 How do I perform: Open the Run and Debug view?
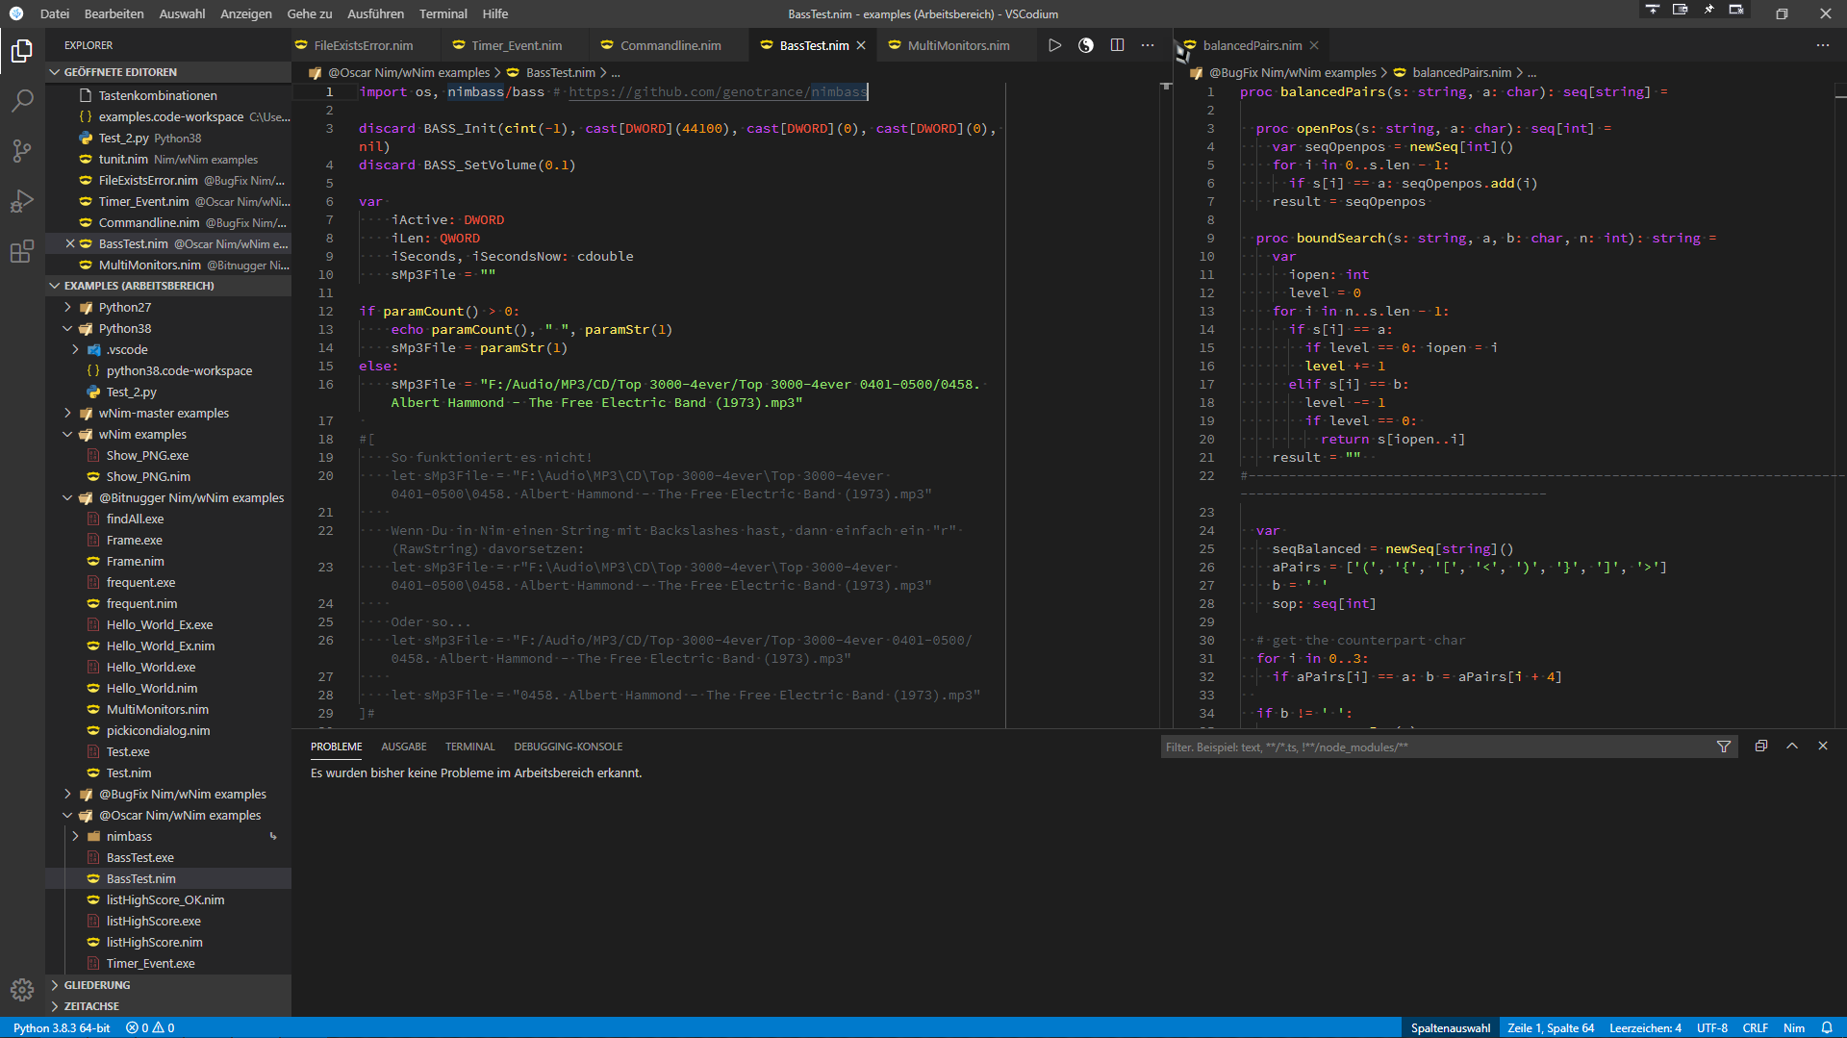[x=22, y=202]
